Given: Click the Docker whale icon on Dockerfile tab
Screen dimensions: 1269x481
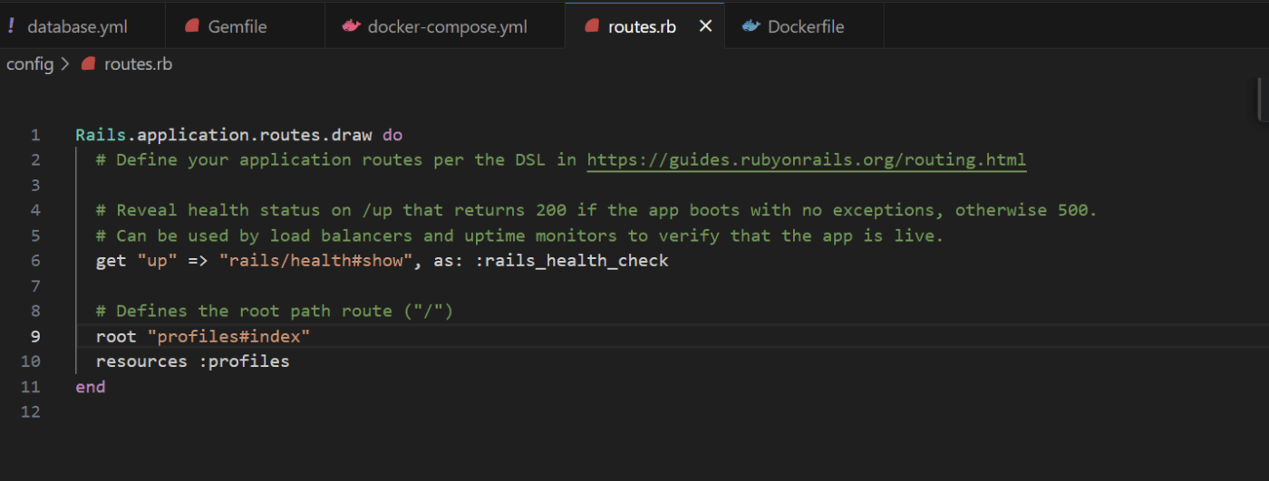Looking at the screenshot, I should [751, 26].
